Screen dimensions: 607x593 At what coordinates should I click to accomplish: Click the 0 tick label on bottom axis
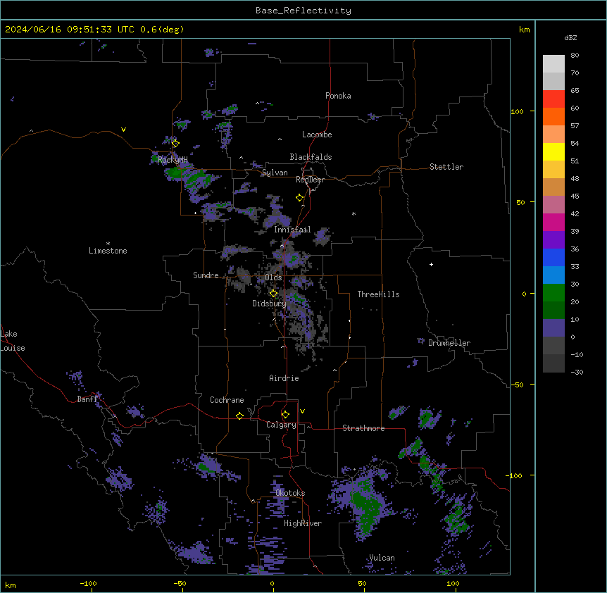(272, 583)
